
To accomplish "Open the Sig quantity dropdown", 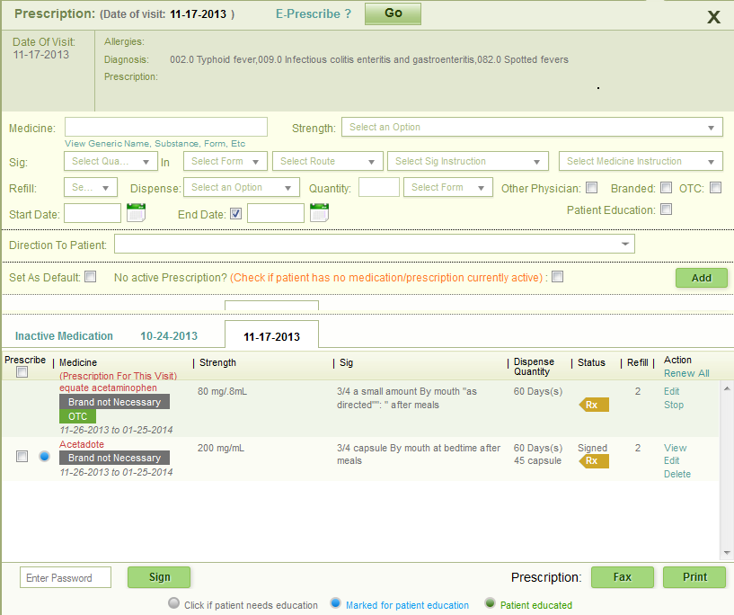I will click(111, 162).
